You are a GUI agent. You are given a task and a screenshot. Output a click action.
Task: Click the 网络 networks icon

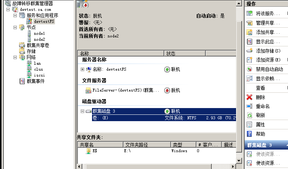click(22, 57)
